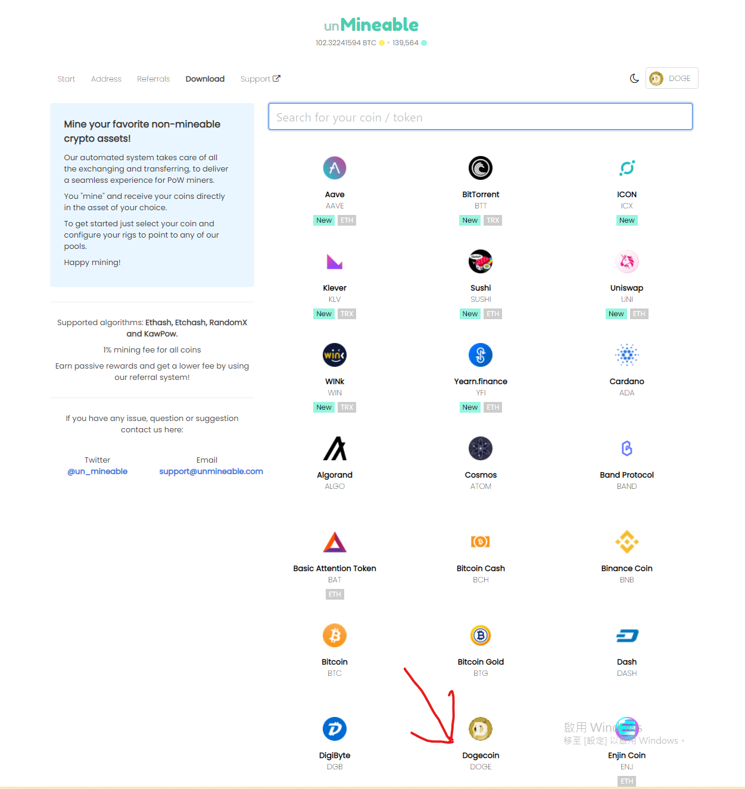Choose the BitTorrent coin icon

(x=481, y=168)
